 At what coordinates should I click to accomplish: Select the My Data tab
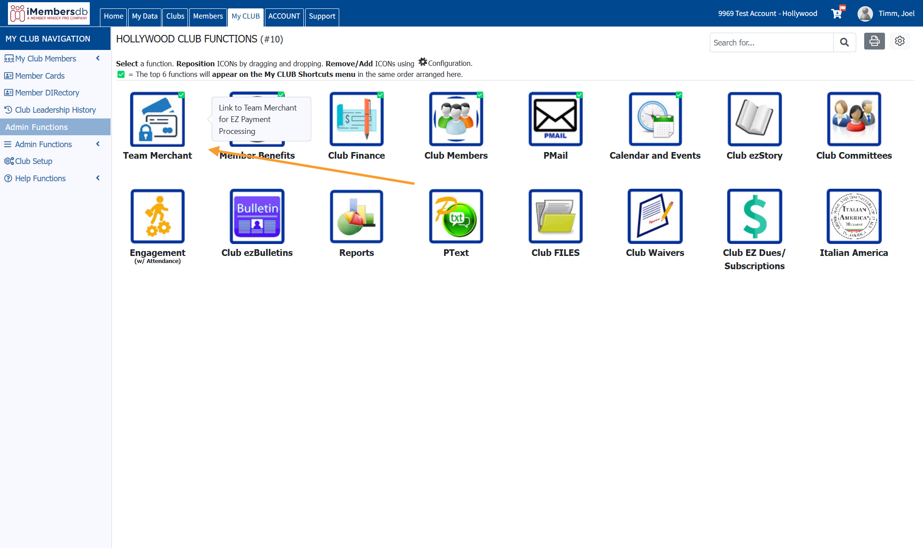coord(145,17)
